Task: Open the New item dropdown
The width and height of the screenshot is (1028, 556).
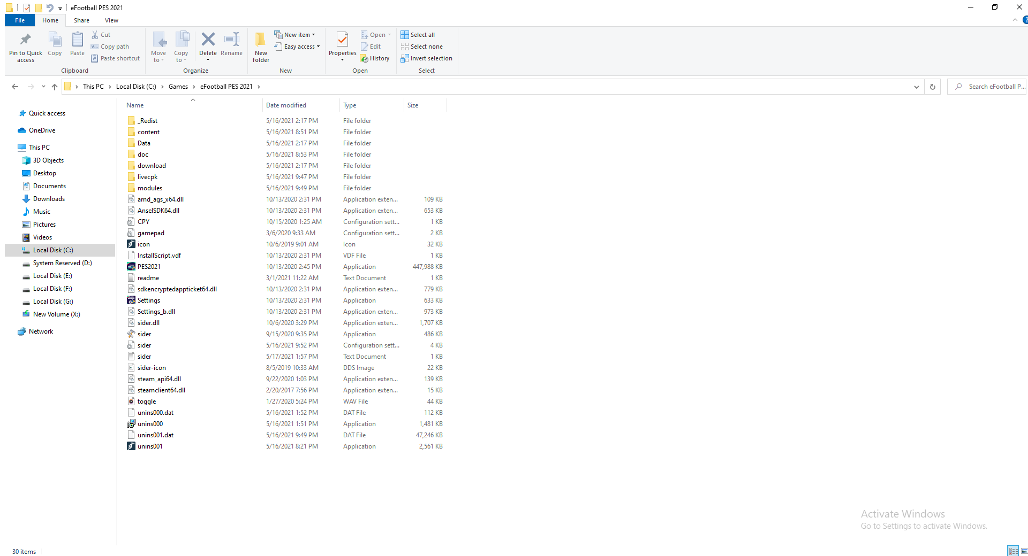Action: click(294, 35)
